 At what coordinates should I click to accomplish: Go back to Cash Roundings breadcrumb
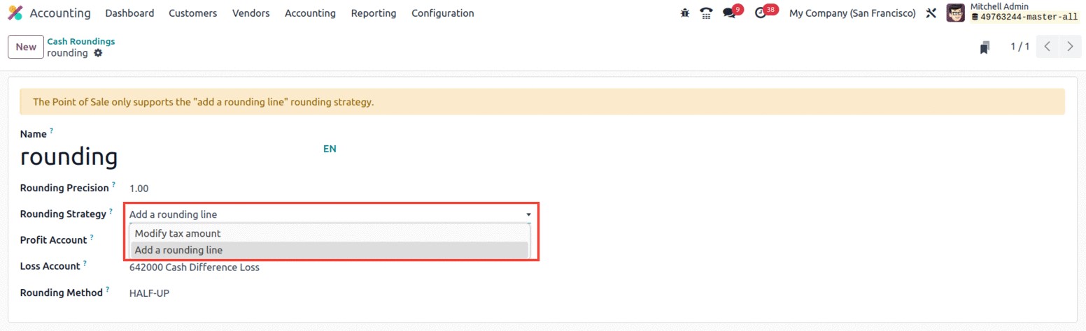point(81,41)
